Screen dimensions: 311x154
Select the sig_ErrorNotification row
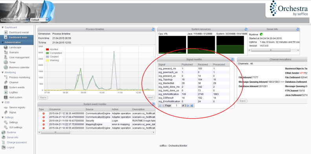[x=194, y=101]
